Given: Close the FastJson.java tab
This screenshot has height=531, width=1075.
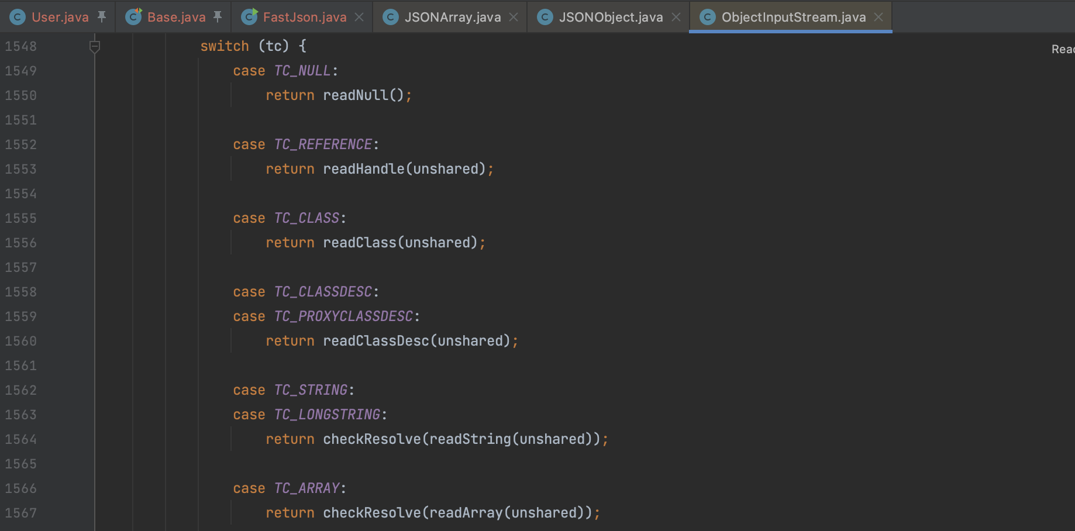Looking at the screenshot, I should [x=359, y=17].
